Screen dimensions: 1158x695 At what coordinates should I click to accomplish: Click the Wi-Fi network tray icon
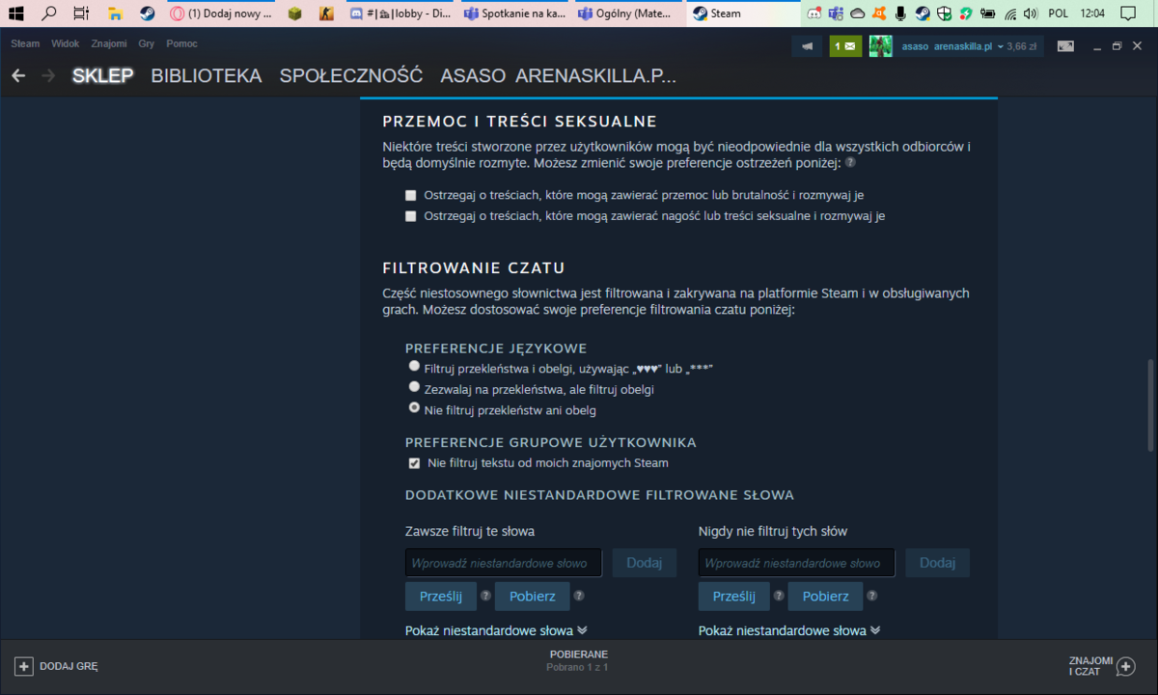tap(1009, 14)
